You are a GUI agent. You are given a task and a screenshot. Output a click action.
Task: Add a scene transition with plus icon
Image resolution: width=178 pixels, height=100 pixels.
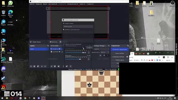(100, 56)
